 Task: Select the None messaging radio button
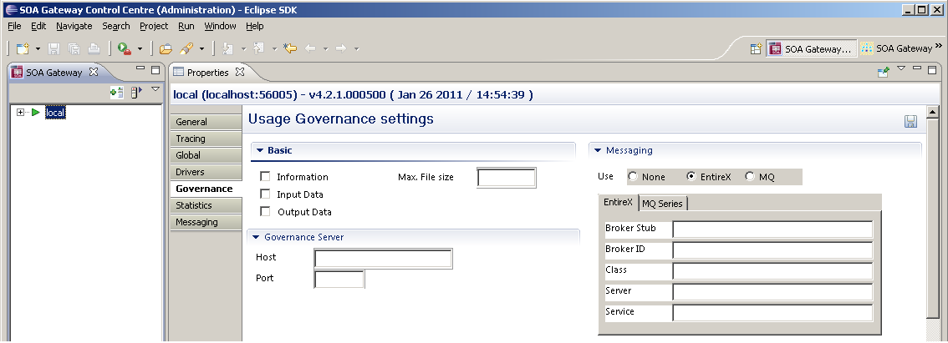tap(633, 176)
